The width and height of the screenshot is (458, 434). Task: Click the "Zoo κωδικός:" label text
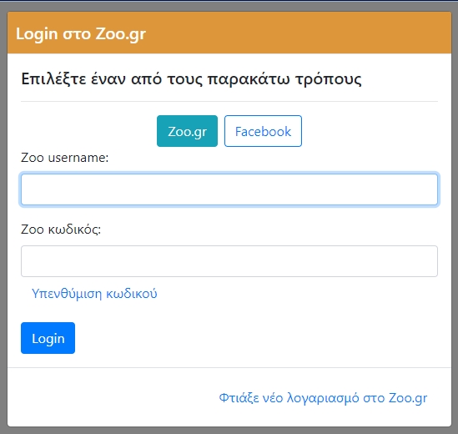[61, 230]
